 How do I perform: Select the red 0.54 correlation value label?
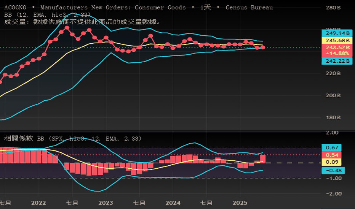[331, 155]
